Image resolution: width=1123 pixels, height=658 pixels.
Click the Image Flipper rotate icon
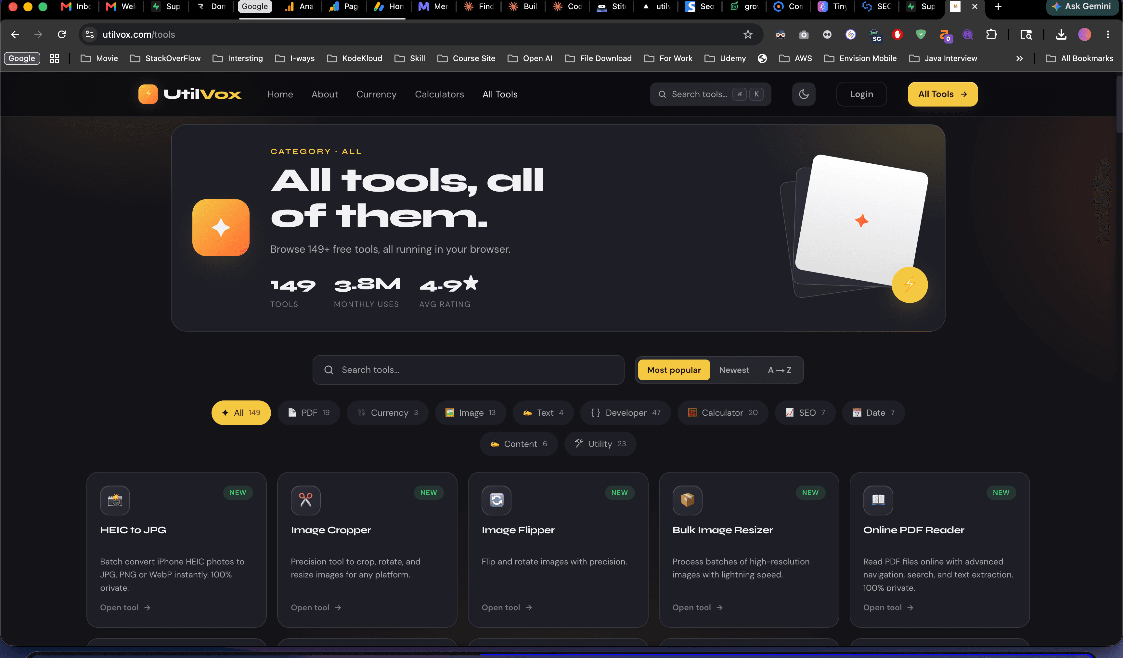tap(497, 500)
